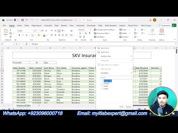Open the Data ribbon tab
The image size is (178, 133).
(x=56, y=25)
